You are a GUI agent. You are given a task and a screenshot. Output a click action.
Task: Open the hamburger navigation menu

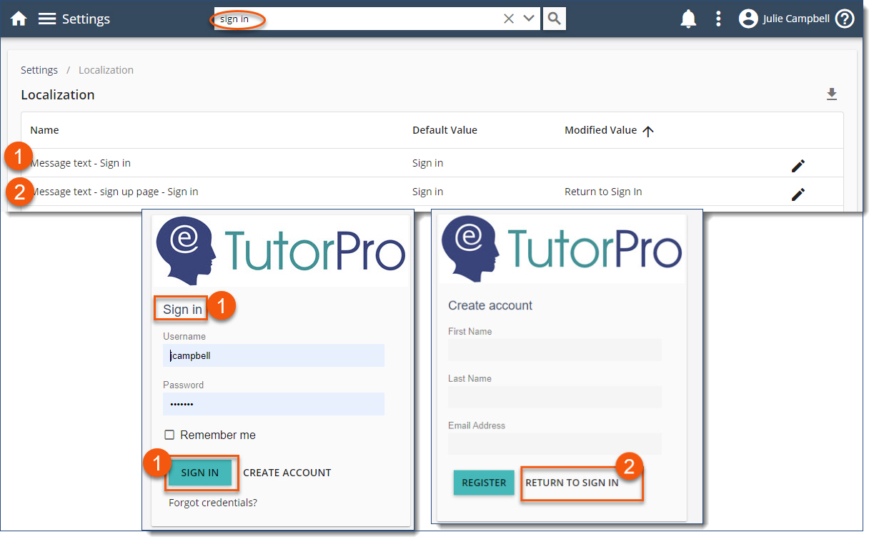point(47,19)
